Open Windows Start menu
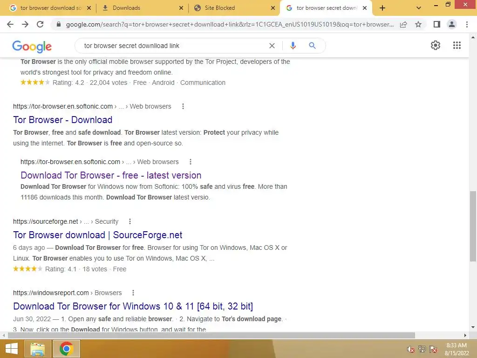The width and height of the screenshot is (477, 358). 12,349
